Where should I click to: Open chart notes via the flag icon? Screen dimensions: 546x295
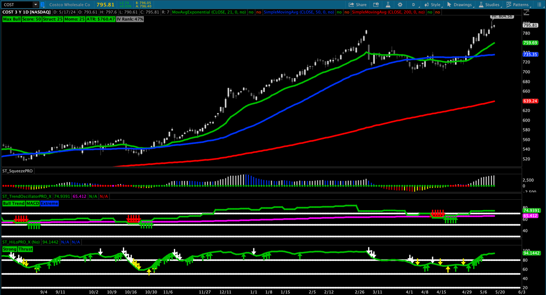[376, 4]
